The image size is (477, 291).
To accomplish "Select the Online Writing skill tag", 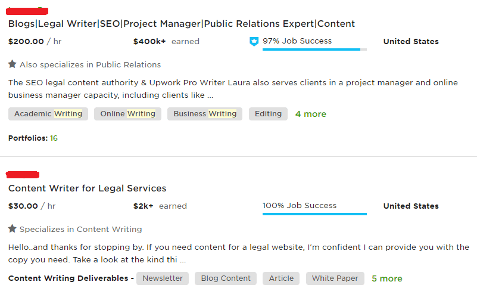I will 128,114.
